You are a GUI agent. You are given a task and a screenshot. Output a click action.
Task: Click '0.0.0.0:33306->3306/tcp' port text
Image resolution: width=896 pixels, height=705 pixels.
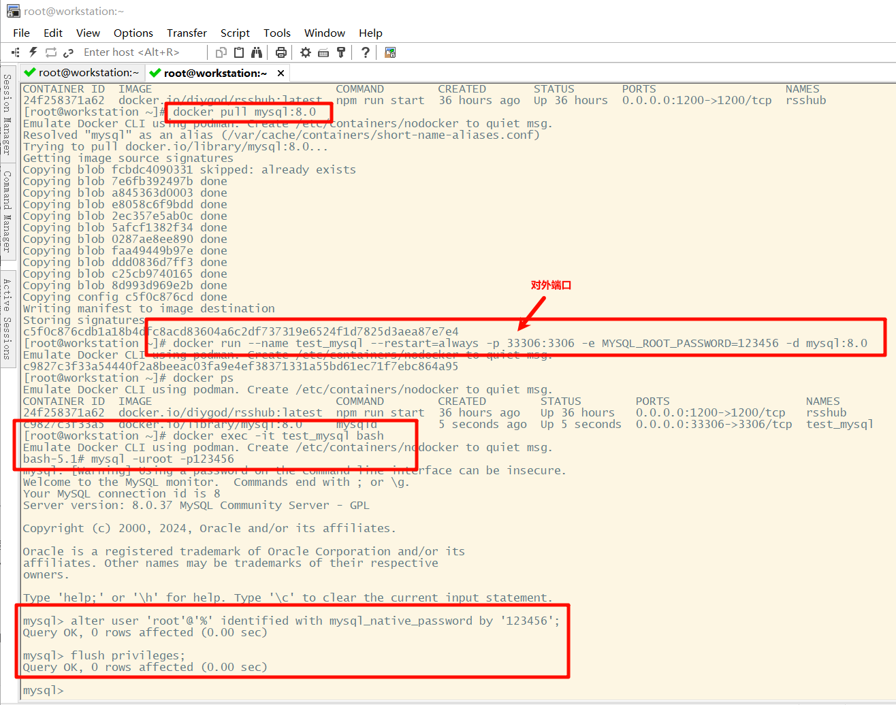[714, 424]
